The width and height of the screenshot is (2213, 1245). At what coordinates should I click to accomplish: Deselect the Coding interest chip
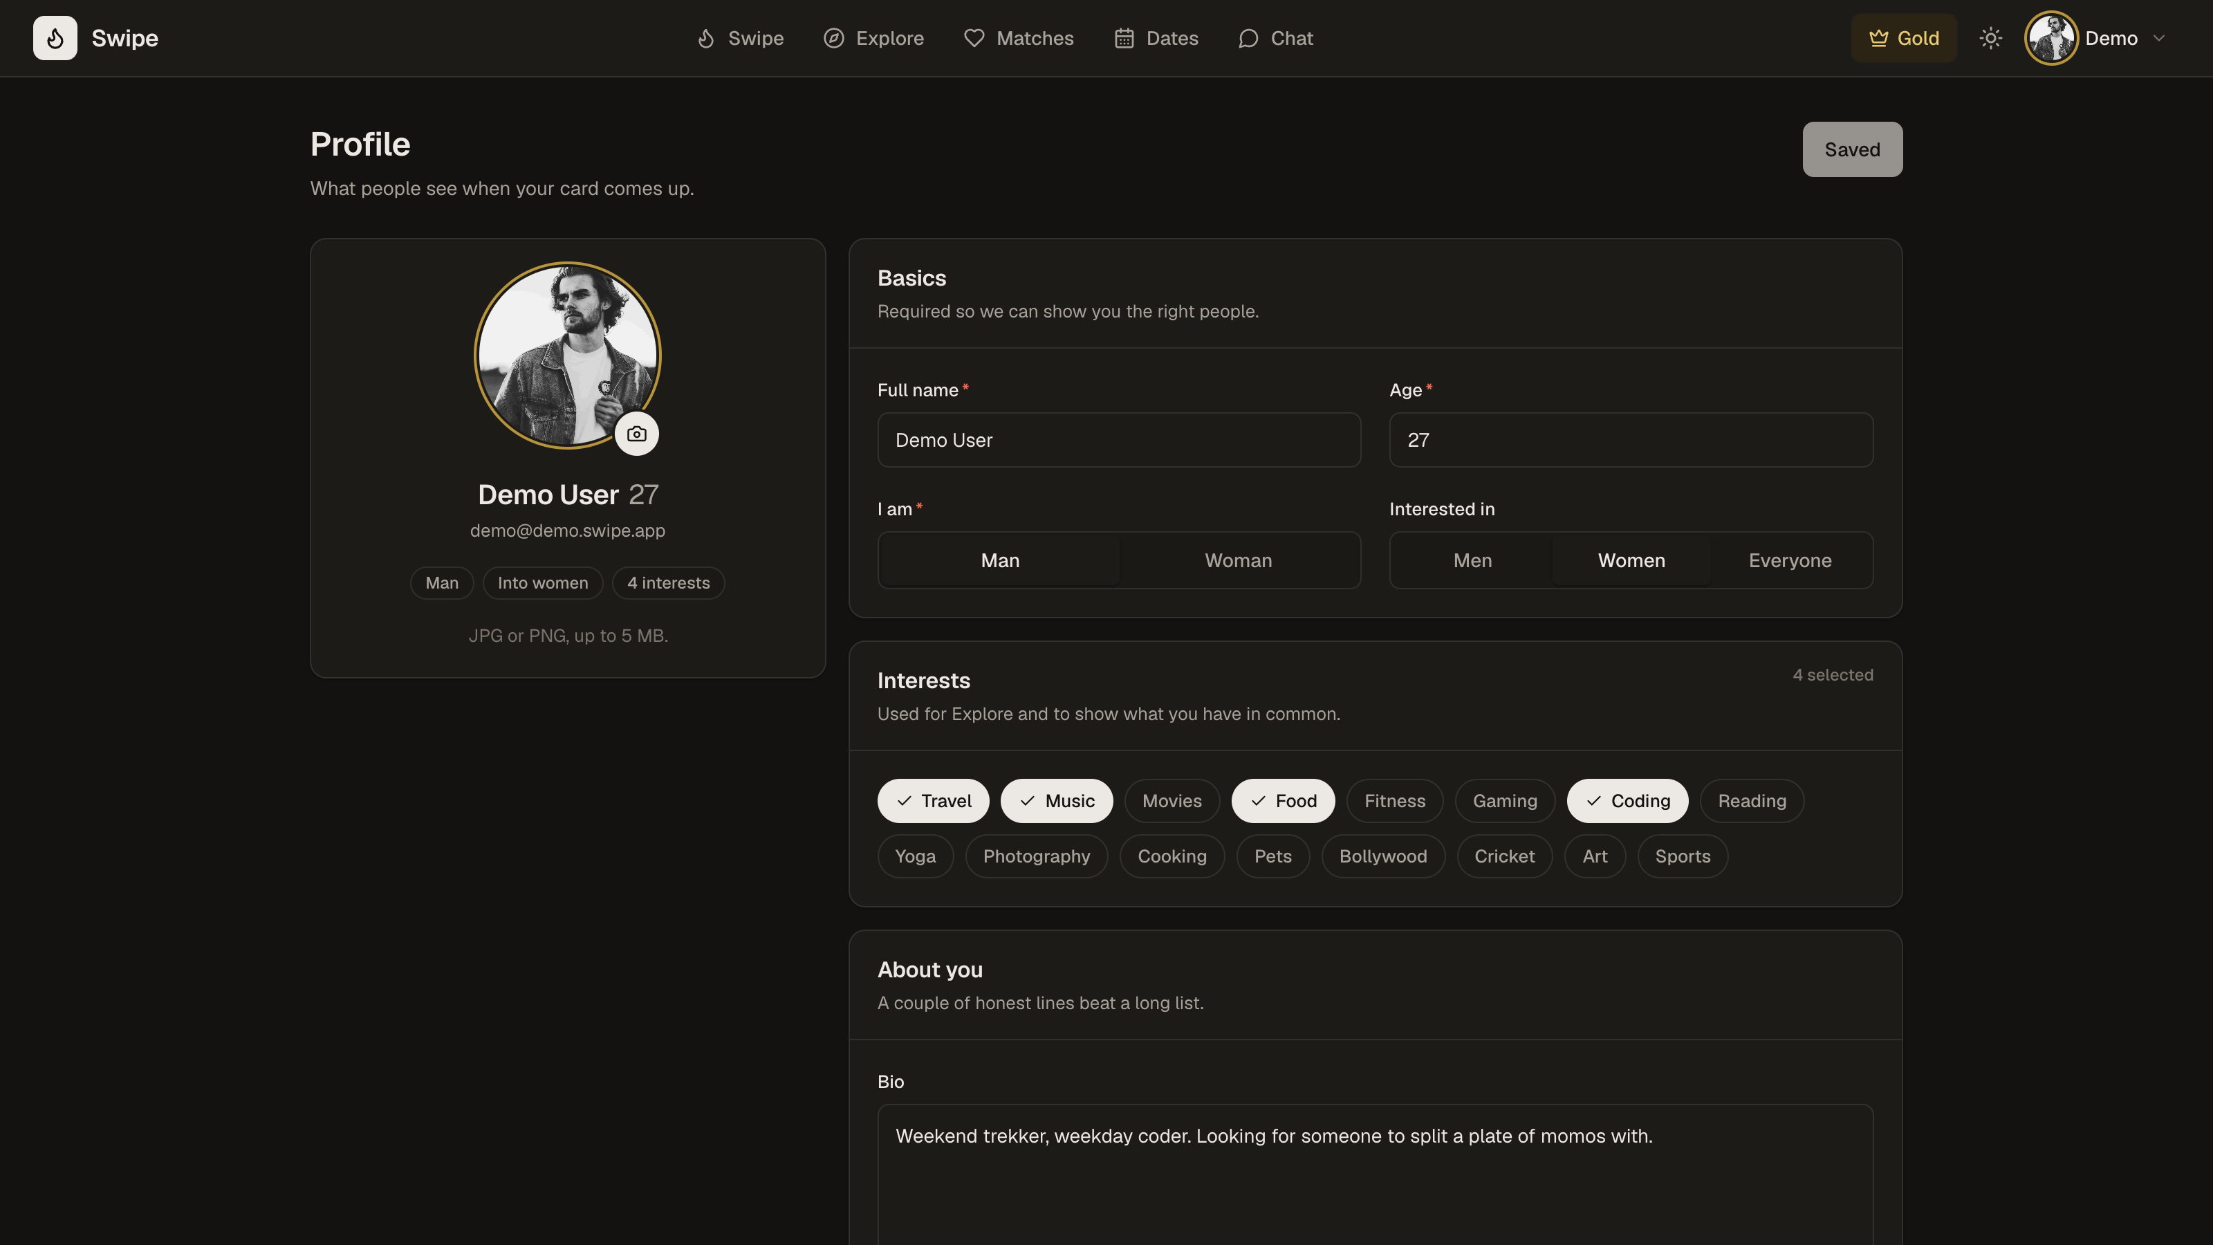point(1627,801)
